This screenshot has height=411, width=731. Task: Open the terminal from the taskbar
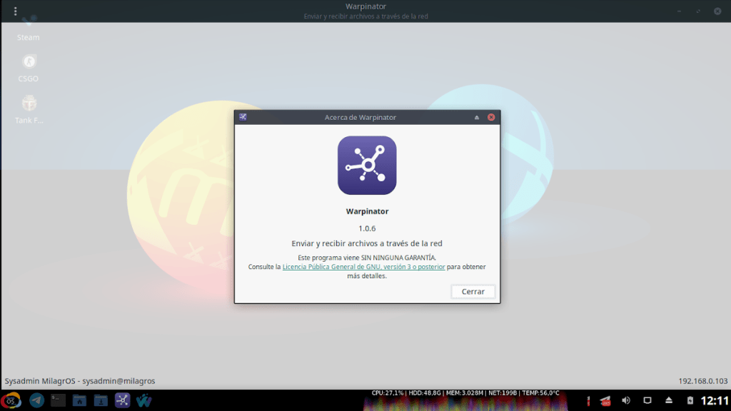58,400
